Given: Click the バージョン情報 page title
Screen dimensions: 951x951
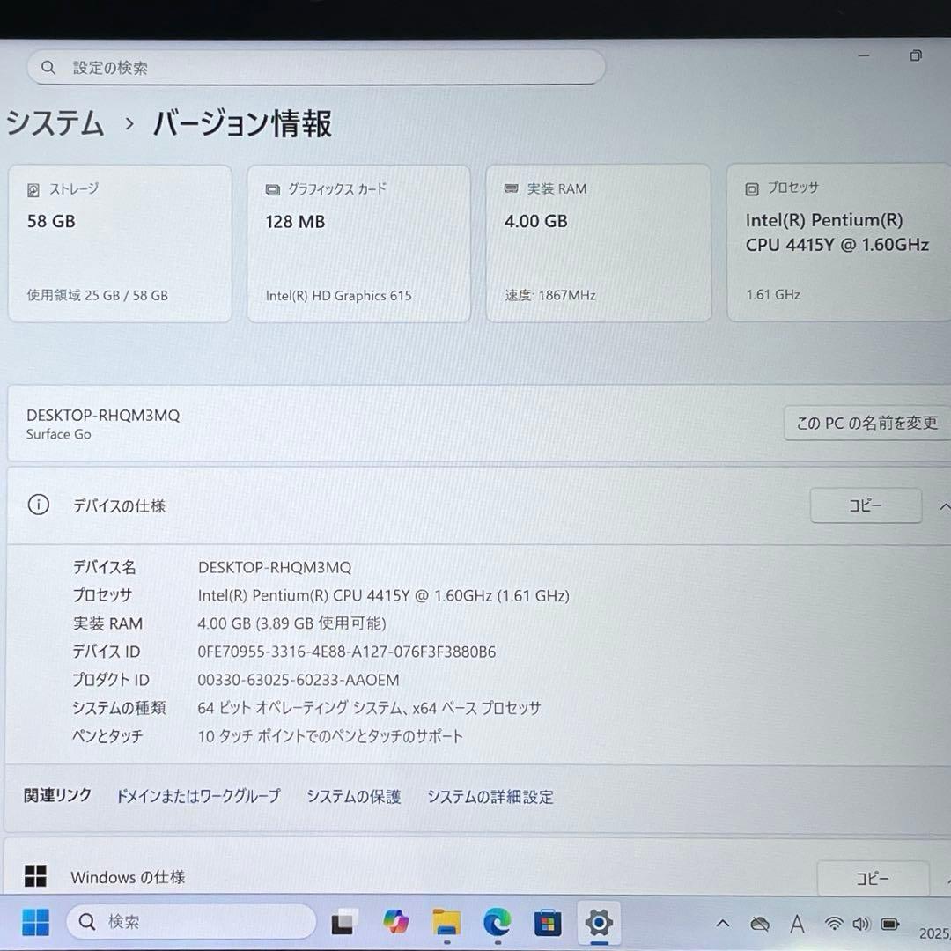Looking at the screenshot, I should point(242,124).
